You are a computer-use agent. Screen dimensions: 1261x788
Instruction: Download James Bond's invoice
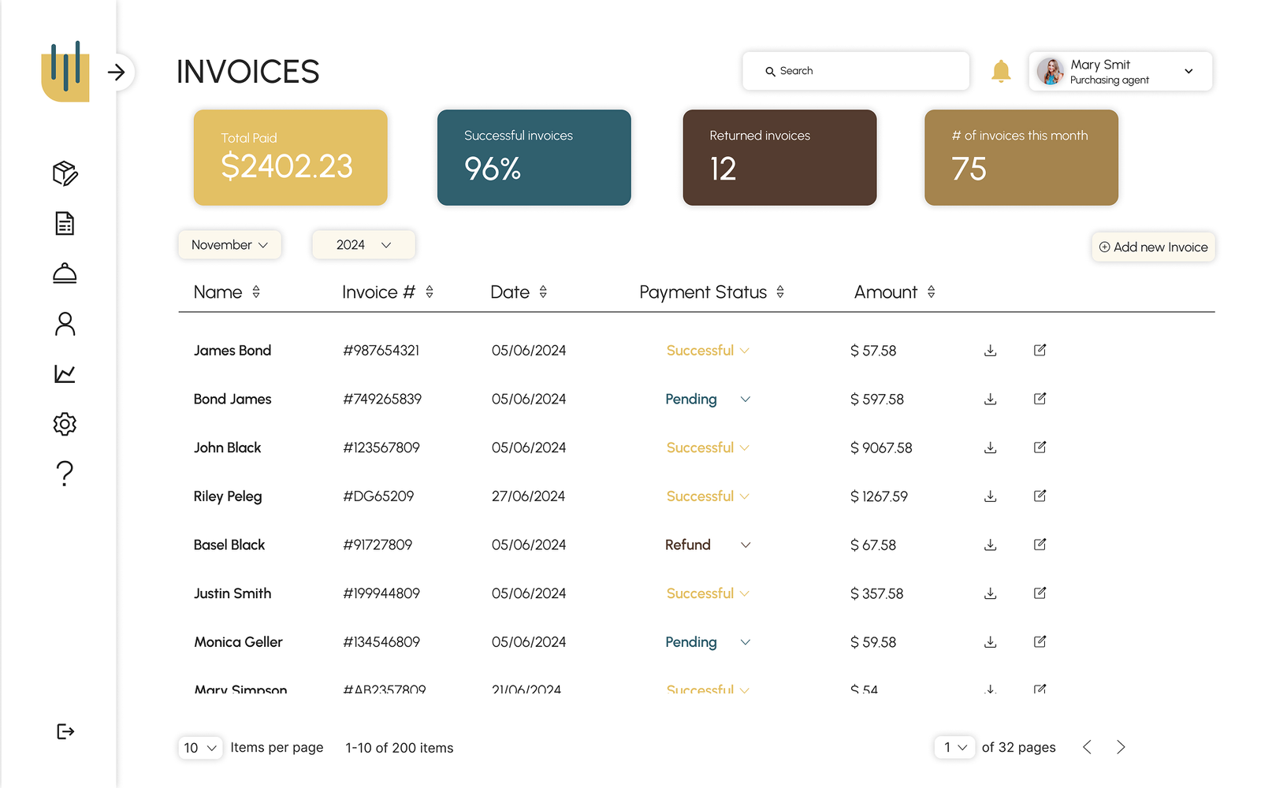(x=990, y=351)
